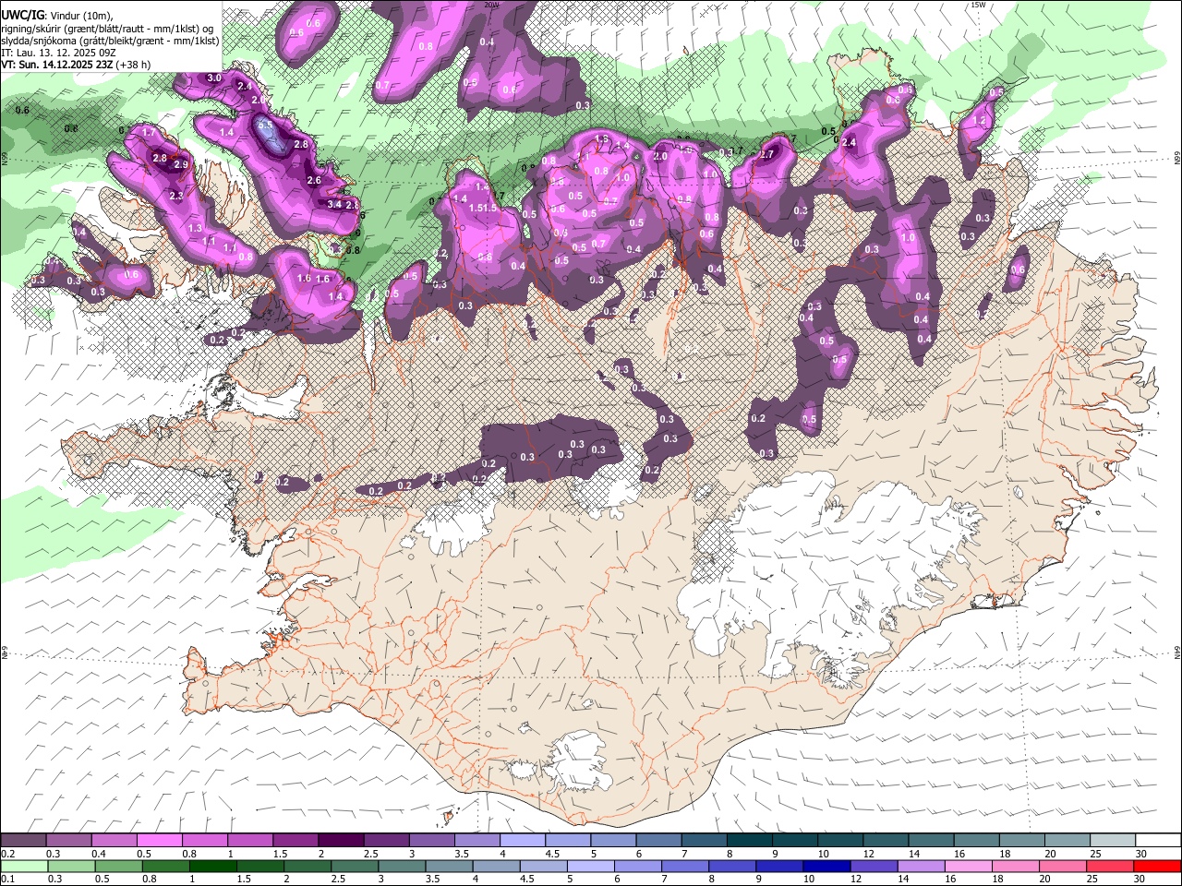Click the 'slydda/snjókoma' legend description line

pos(110,41)
